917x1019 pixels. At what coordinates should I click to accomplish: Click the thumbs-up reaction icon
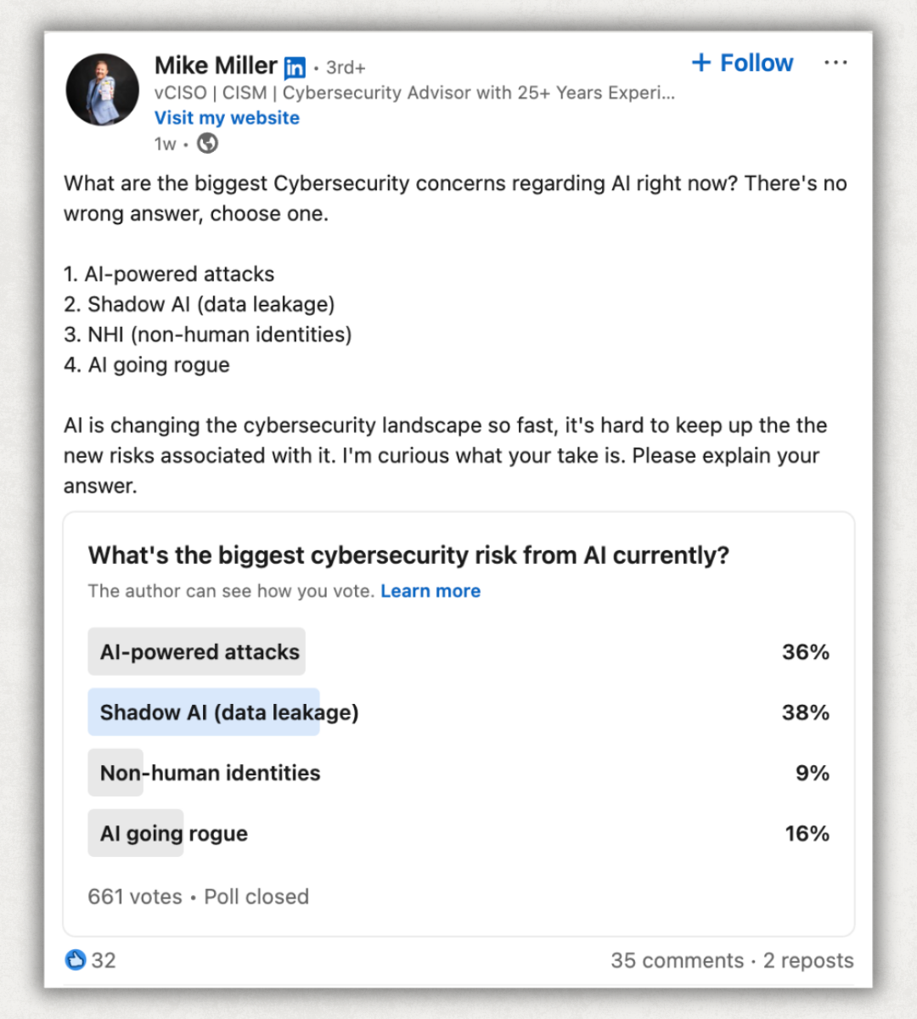coord(76,960)
